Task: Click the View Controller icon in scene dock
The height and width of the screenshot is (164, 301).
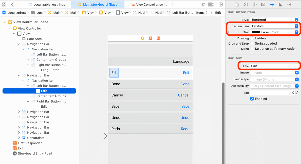Action: coord(142,38)
